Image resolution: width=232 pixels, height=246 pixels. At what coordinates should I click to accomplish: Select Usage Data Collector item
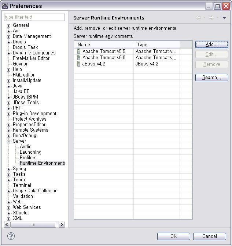click(35, 190)
